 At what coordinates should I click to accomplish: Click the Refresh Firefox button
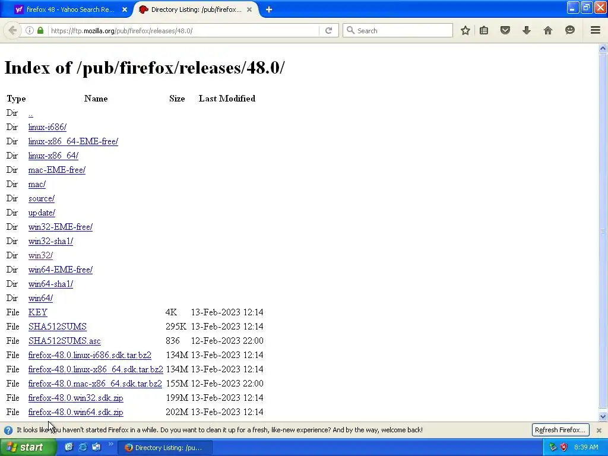point(560,430)
